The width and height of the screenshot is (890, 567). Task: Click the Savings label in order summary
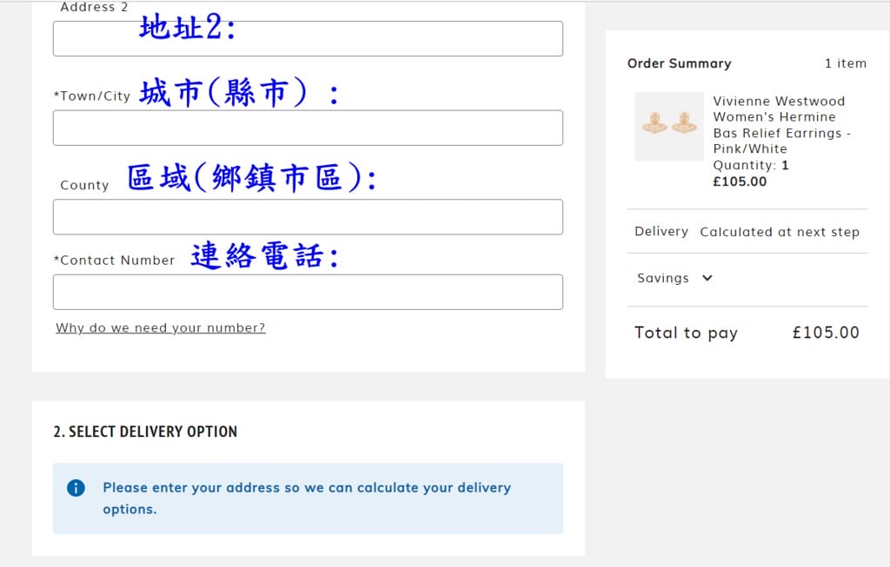pos(662,278)
